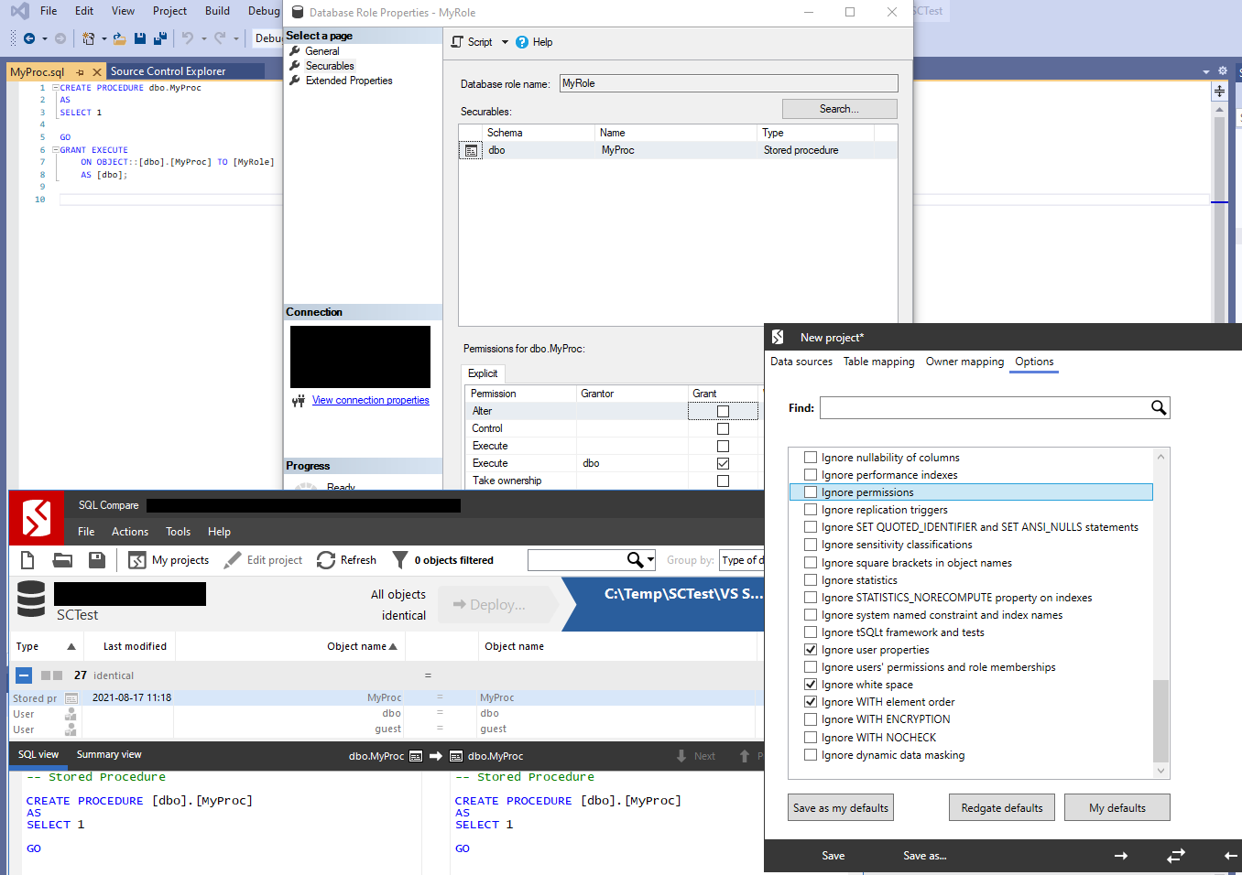Enable Ignore permissions option
This screenshot has height=875, width=1242.
tap(811, 492)
